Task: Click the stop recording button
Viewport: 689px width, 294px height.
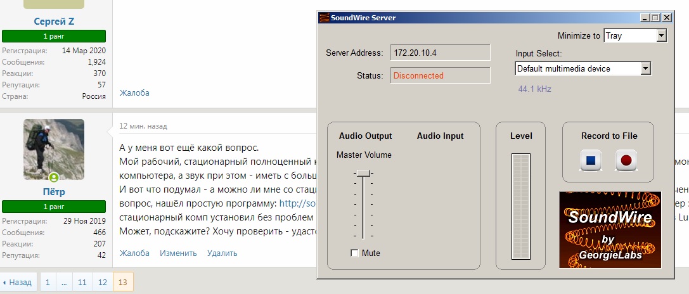Action: point(591,160)
